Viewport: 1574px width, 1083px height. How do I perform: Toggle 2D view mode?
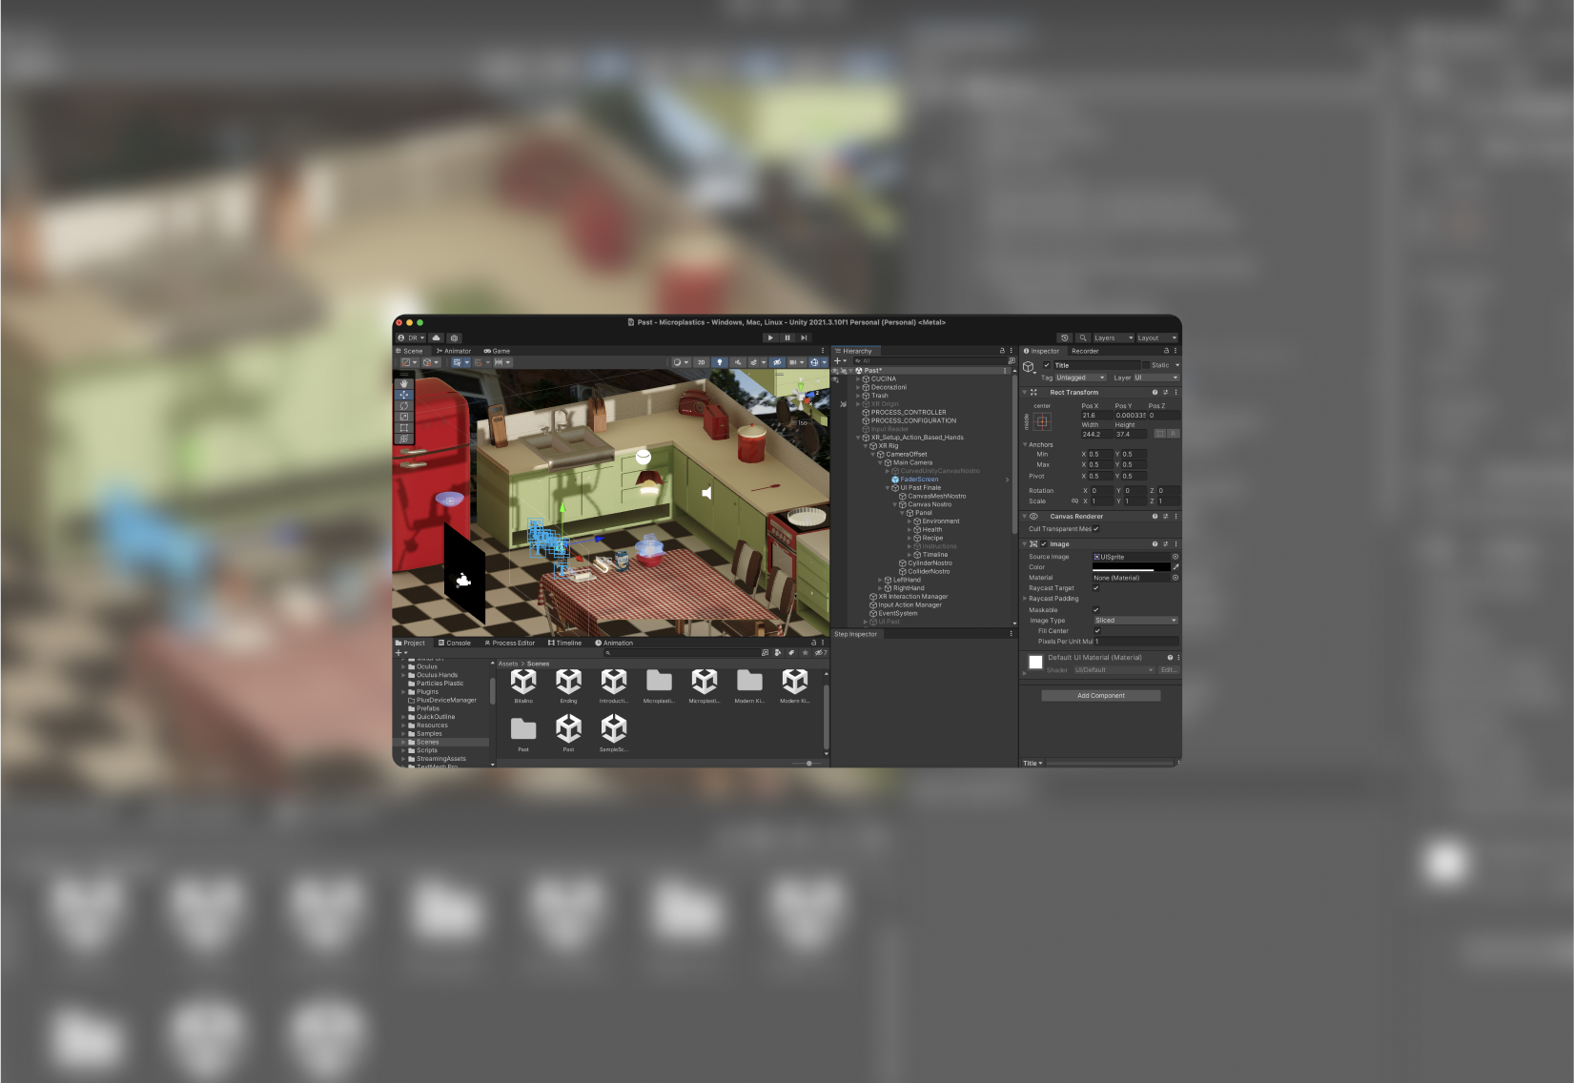701,362
